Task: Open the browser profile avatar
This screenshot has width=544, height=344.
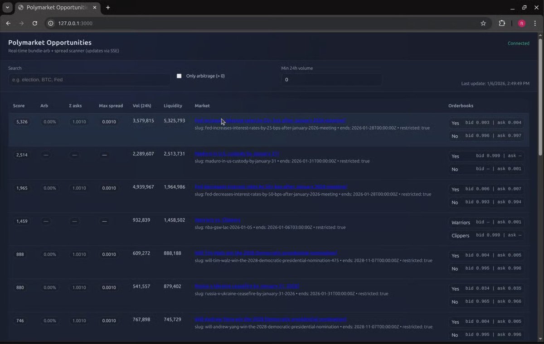Action: (521, 23)
